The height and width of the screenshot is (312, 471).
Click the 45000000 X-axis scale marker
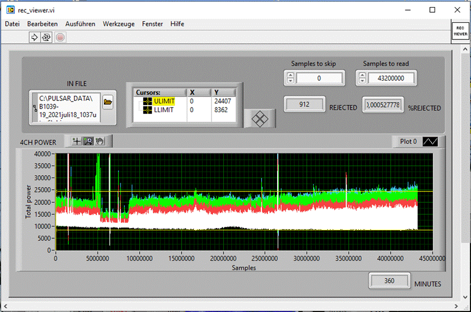[432, 259]
